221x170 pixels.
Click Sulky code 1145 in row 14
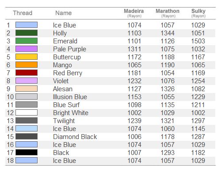[x=198, y=129]
